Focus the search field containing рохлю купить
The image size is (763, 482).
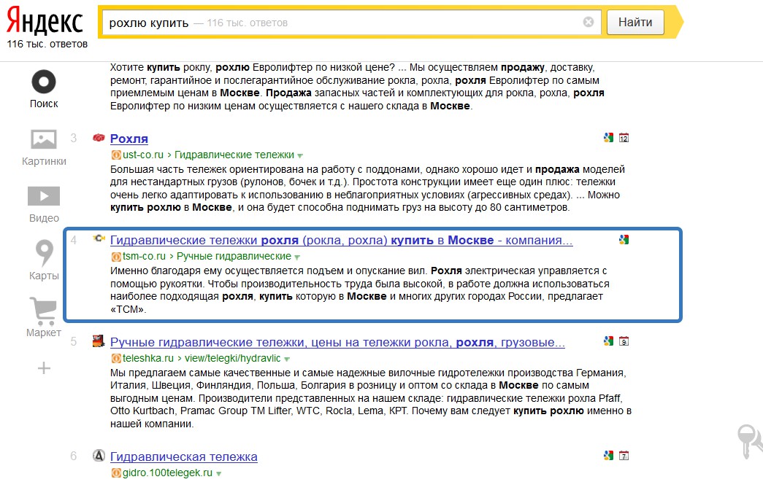(x=351, y=23)
